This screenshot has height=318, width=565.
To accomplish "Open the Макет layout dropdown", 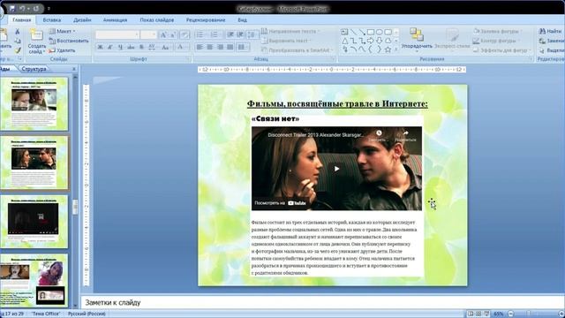I will click(62, 32).
